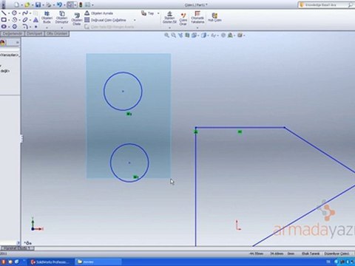The height and width of the screenshot is (266, 355).
Task: Expand the Quick Snaps dropdown arrow
Action: pyautogui.click(x=197, y=27)
